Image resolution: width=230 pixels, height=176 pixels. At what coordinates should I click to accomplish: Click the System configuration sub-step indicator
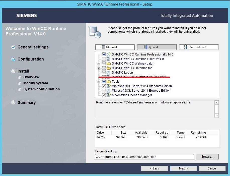[19, 89]
